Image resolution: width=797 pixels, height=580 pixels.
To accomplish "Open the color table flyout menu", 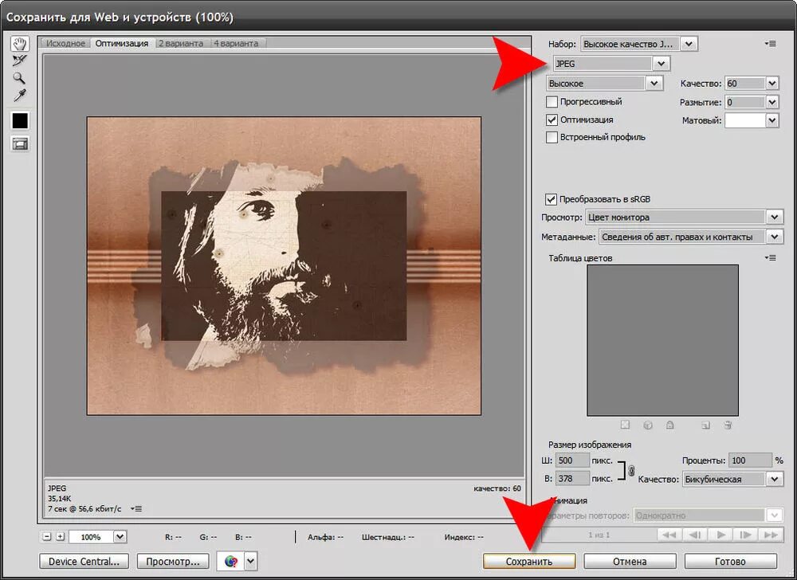I will [x=770, y=258].
